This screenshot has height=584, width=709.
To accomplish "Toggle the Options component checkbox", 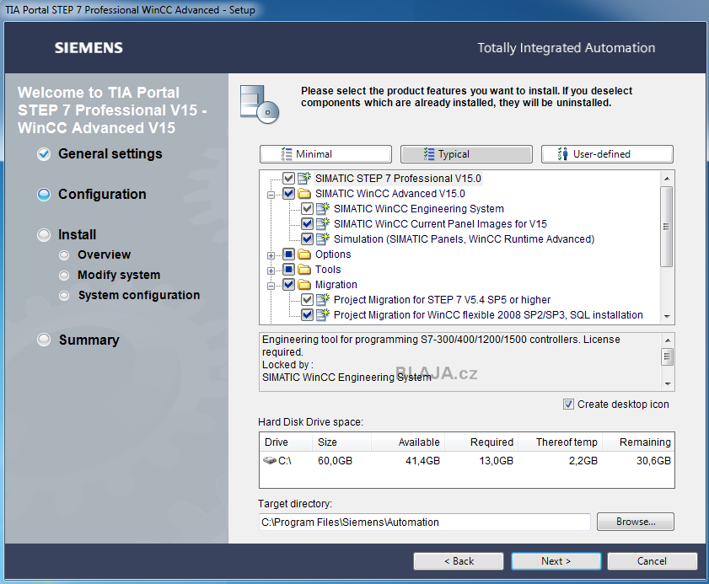I will (287, 254).
